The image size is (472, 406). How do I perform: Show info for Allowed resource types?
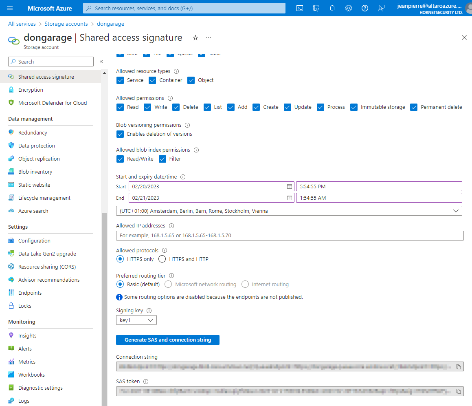[176, 71]
